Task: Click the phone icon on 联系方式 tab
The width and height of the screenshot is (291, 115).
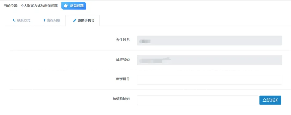Action: point(14,20)
